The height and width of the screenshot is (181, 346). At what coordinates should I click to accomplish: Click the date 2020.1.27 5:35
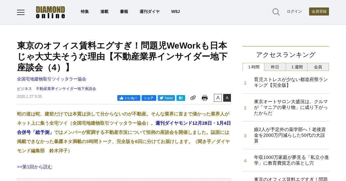pyautogui.click(x=29, y=97)
